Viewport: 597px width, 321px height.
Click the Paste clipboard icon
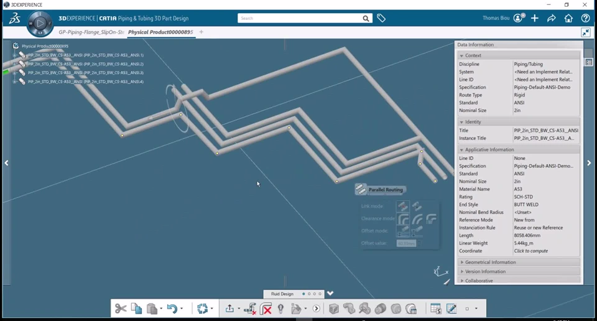click(x=152, y=309)
